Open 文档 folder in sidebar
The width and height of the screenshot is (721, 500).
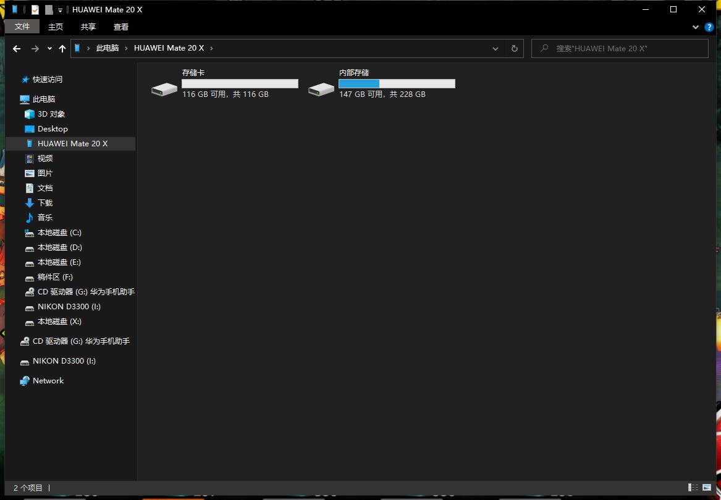pos(45,188)
